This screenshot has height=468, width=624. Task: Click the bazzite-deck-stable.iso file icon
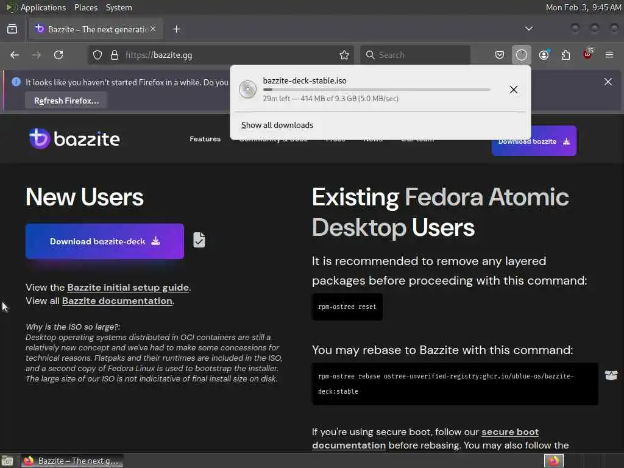(x=247, y=89)
